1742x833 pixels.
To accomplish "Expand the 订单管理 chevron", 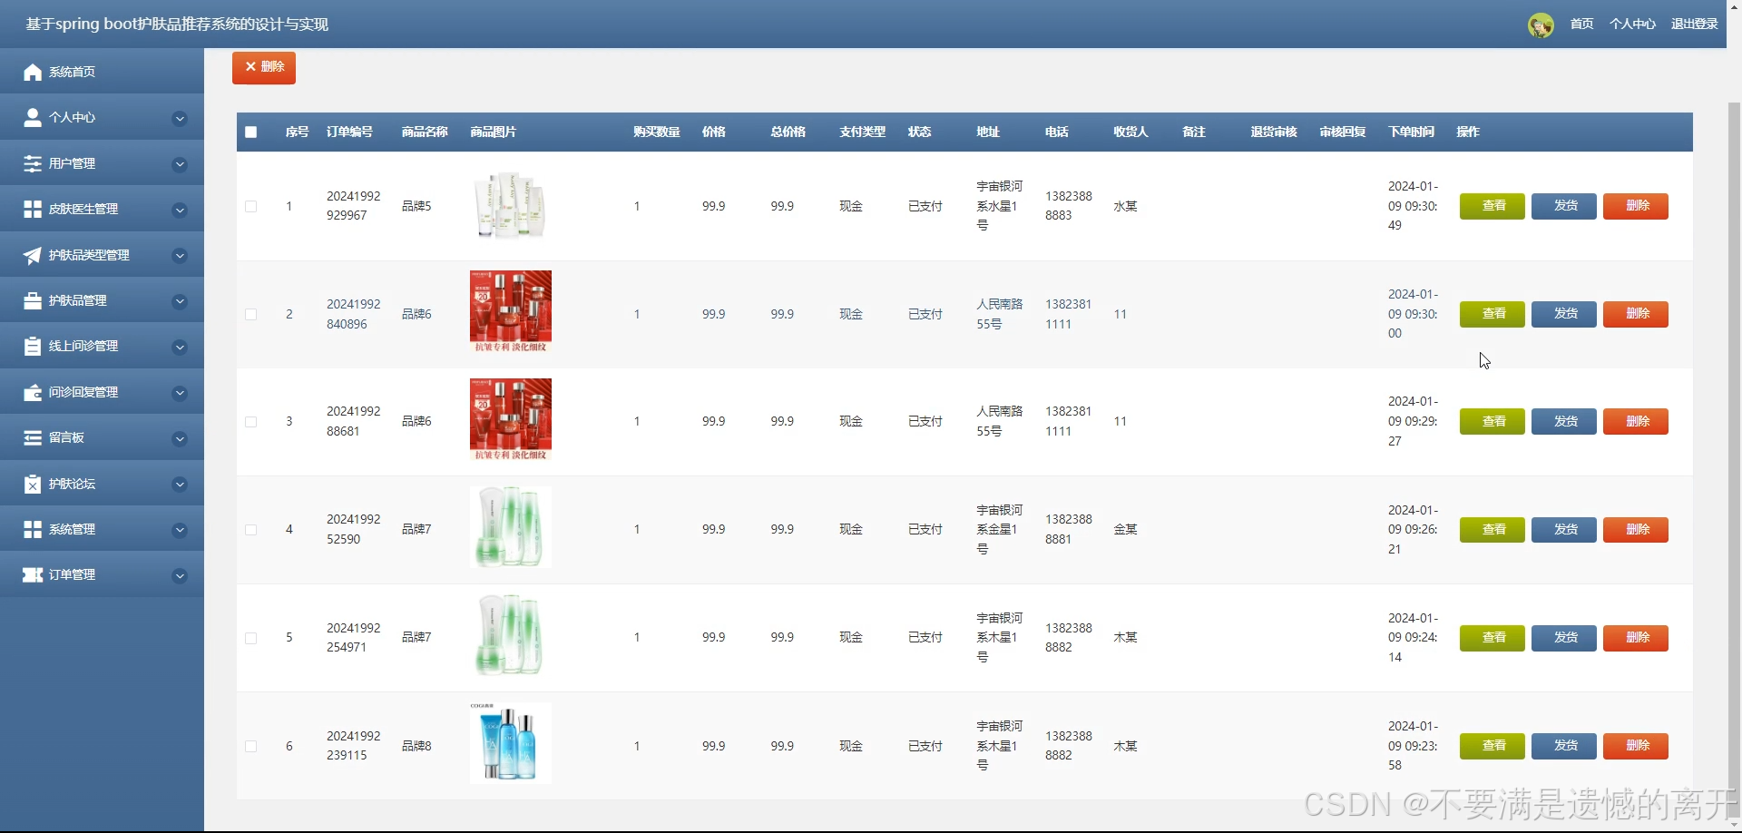I will 180,575.
